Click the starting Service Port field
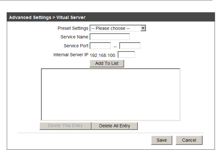The height and width of the screenshot is (150, 216). (100, 46)
